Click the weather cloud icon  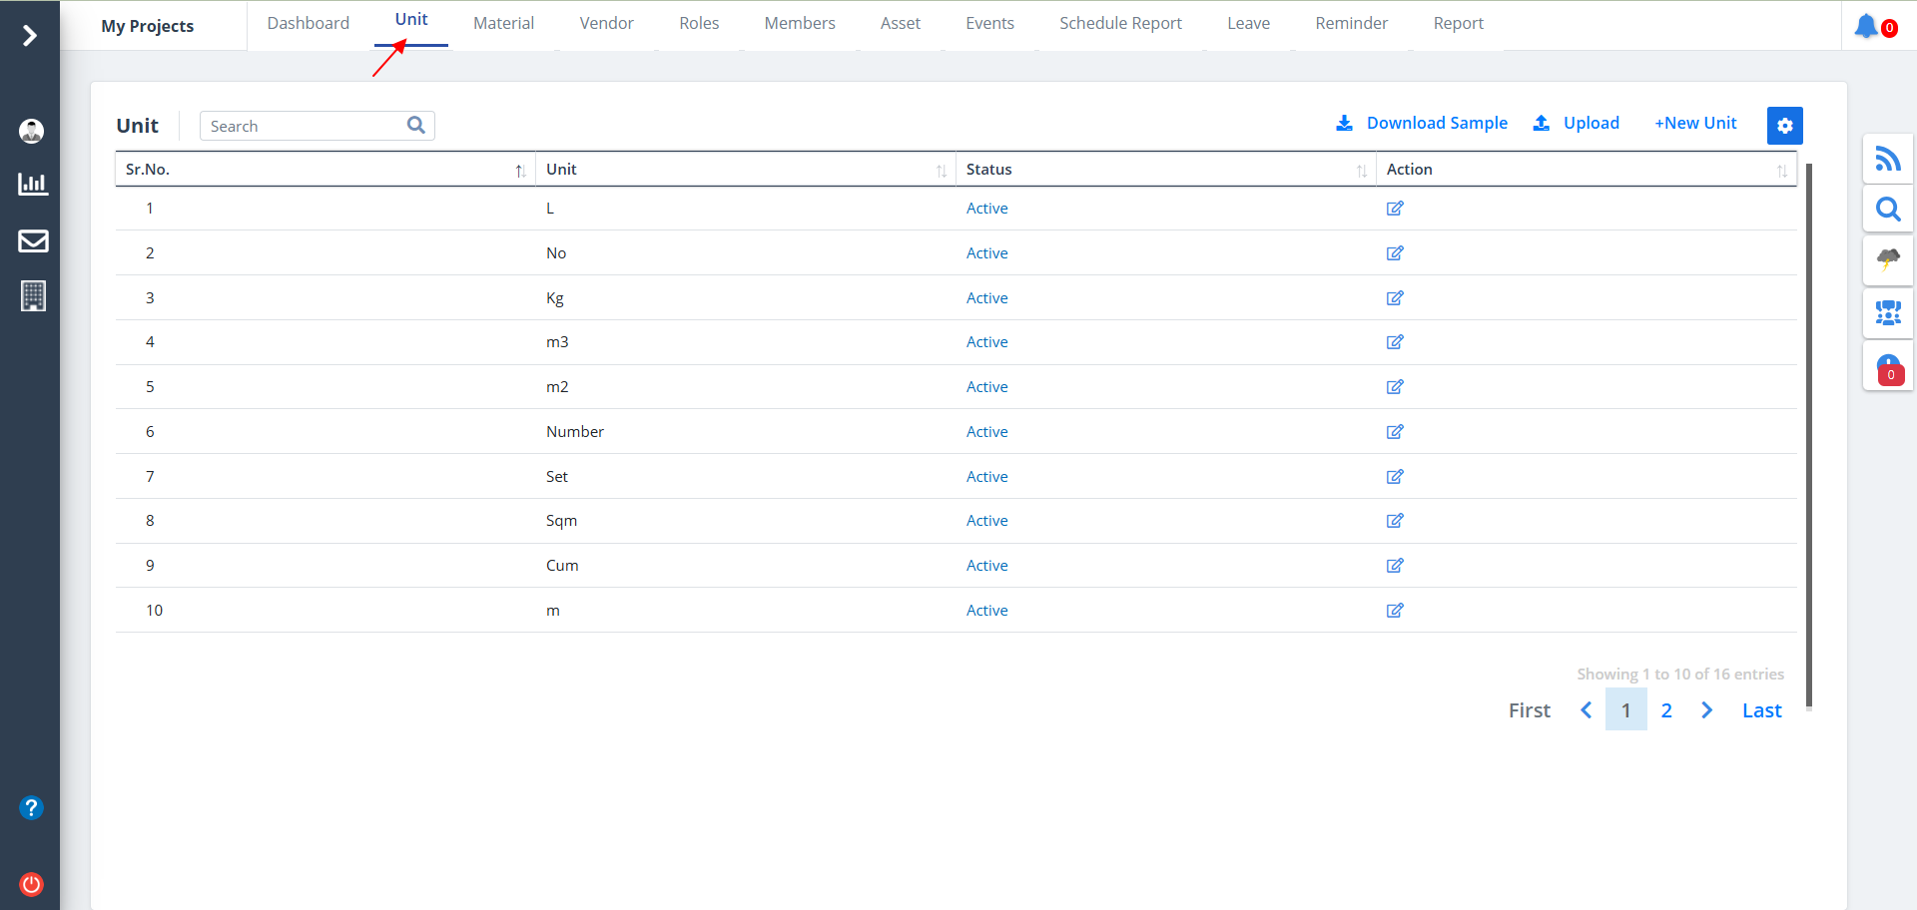pos(1887,259)
